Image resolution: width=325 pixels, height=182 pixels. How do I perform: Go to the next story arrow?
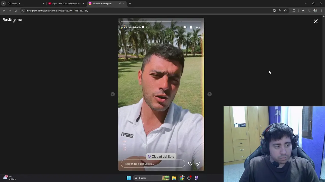[209, 94]
